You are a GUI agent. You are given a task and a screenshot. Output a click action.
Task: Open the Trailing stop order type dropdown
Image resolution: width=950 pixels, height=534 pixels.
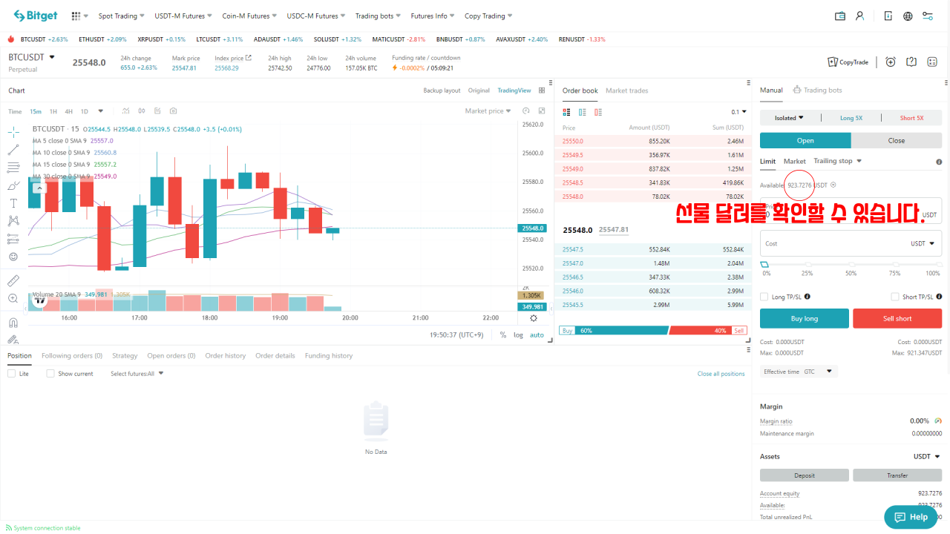pos(838,161)
